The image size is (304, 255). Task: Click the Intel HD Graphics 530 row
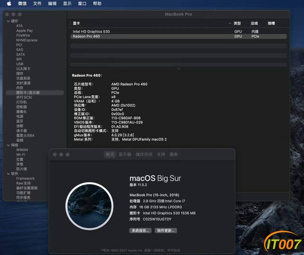coord(178,32)
